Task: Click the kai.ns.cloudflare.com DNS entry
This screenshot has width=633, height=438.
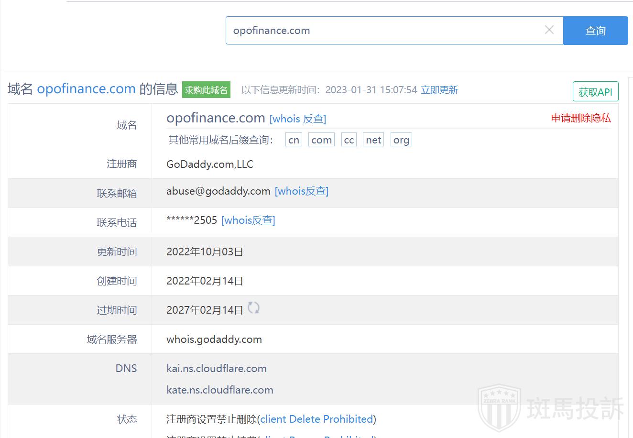Action: click(217, 369)
